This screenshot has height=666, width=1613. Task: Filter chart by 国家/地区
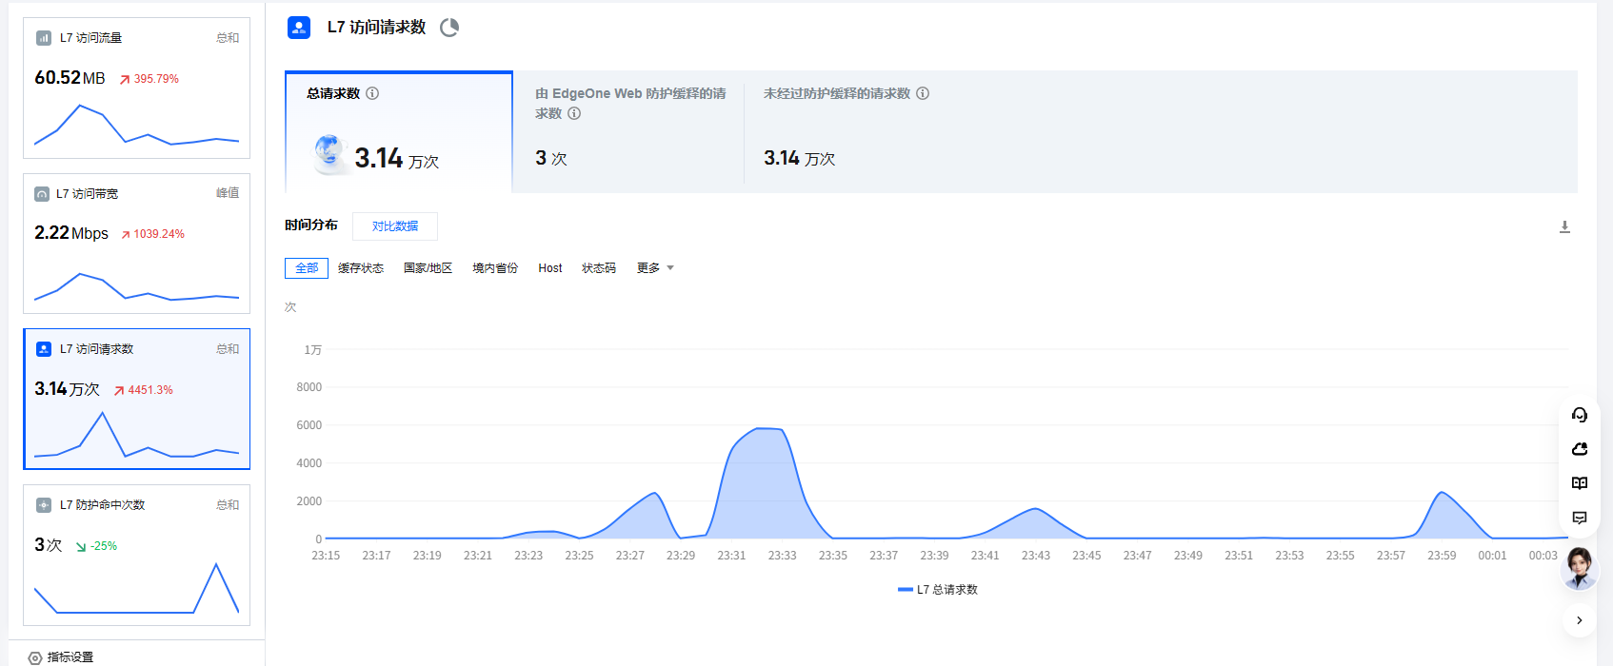(428, 268)
